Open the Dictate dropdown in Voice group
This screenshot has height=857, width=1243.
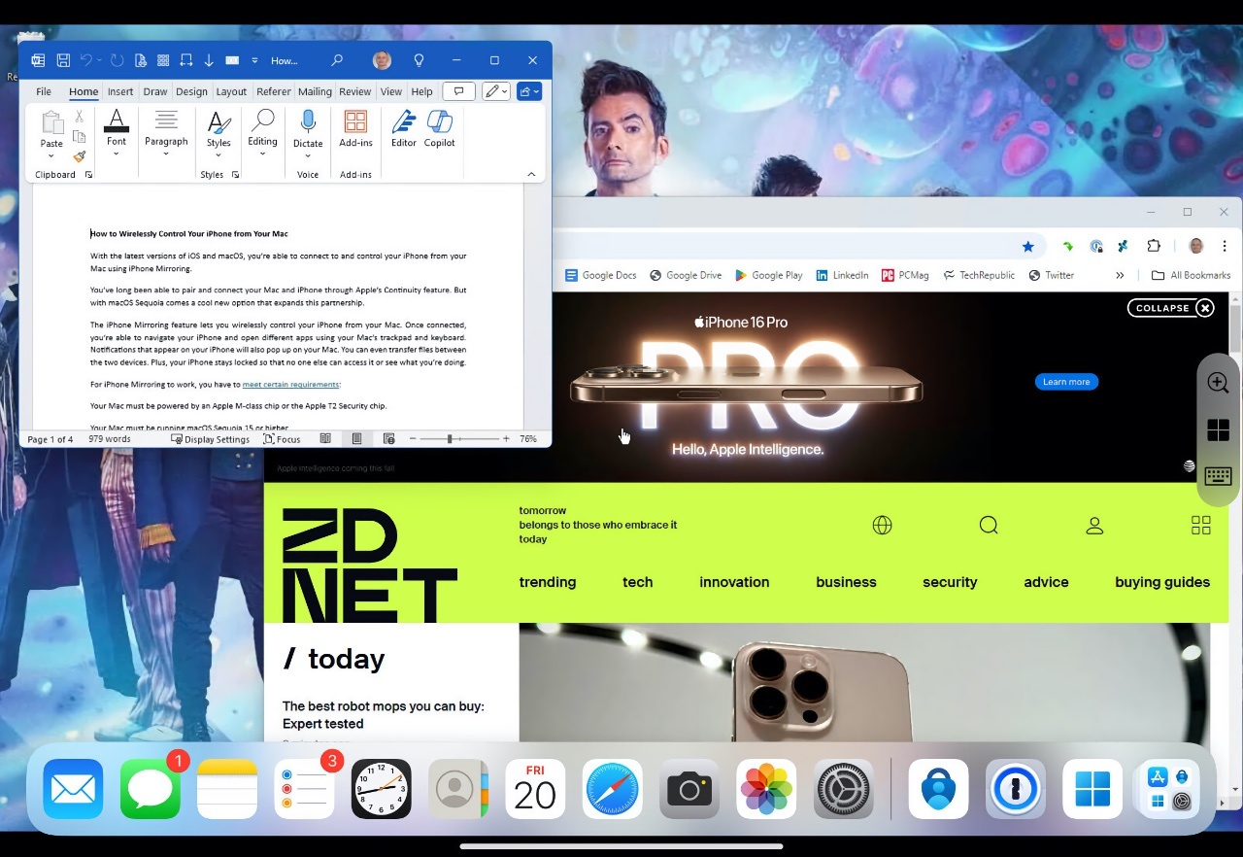pos(308,156)
